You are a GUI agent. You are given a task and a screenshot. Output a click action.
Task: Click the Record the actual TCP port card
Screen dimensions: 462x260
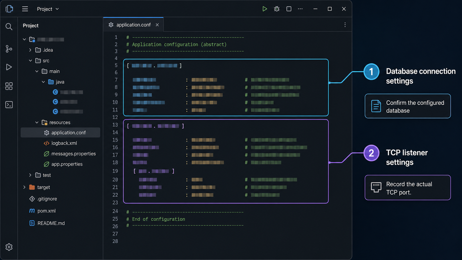pyautogui.click(x=408, y=188)
